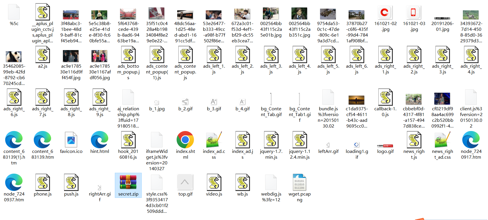
Task: Click the index.shtml Chrome file icon
Action: 185,140
